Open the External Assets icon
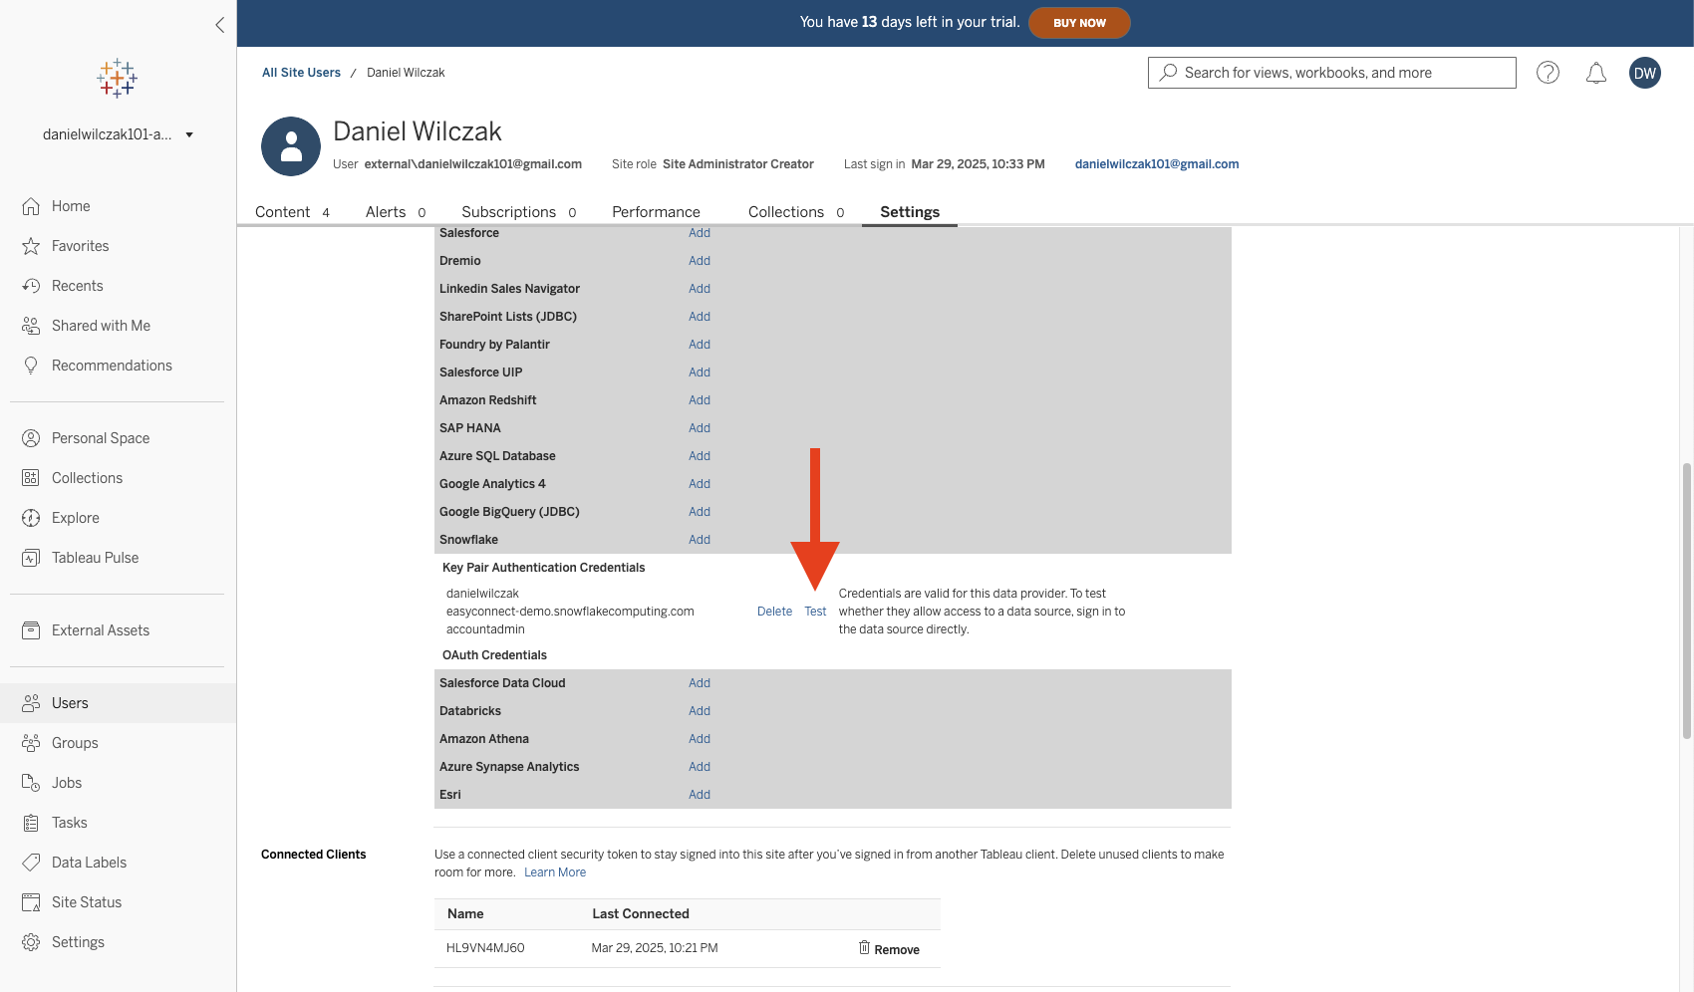 (31, 630)
